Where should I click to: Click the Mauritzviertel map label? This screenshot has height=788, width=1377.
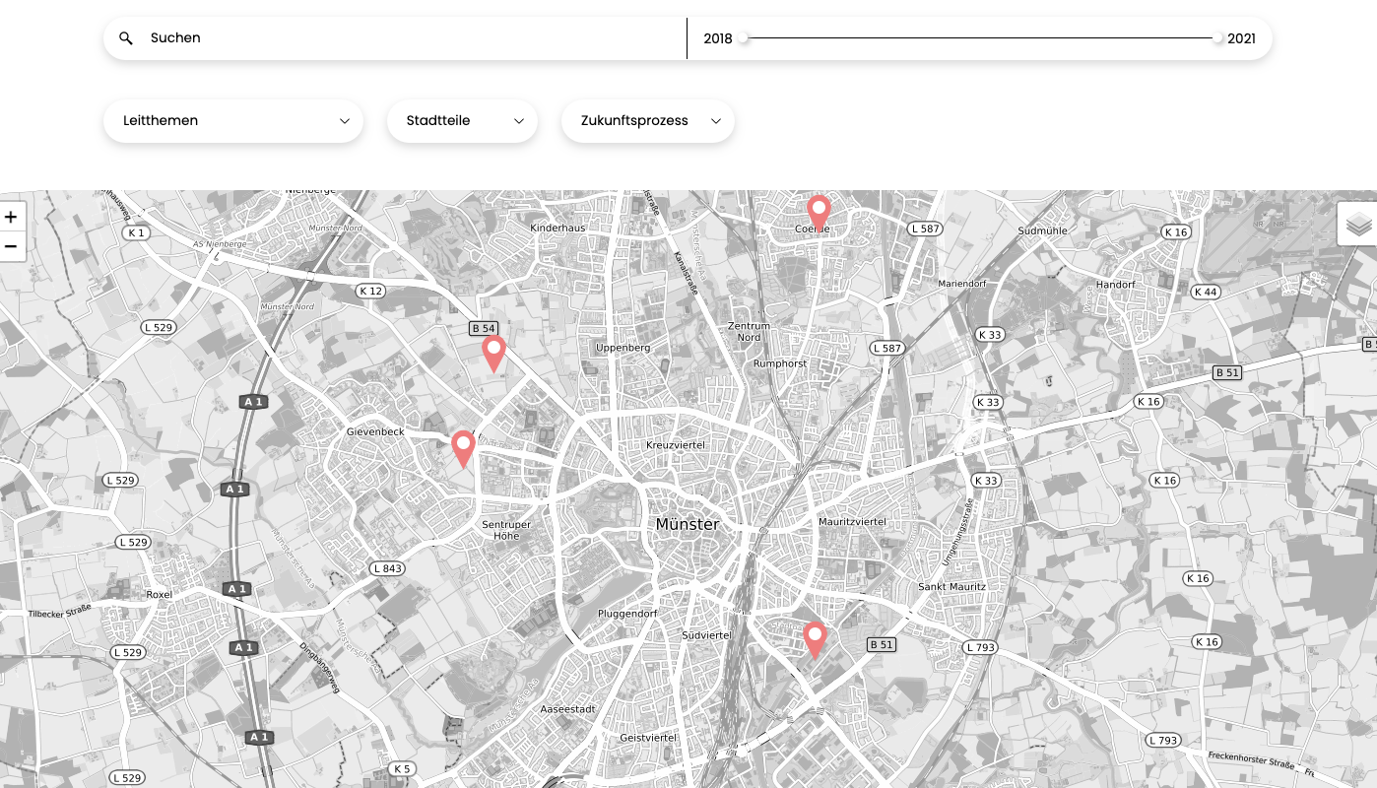point(852,521)
